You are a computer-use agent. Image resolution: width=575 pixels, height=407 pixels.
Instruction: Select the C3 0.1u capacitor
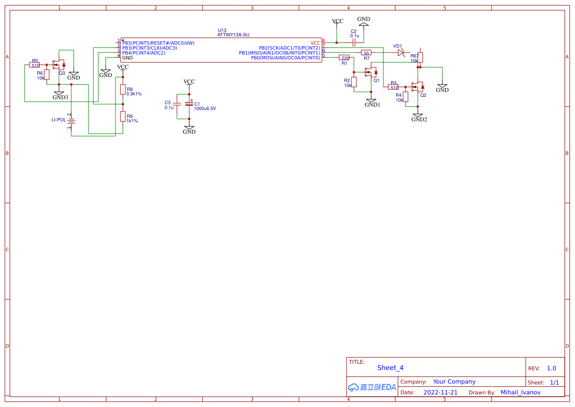coord(177,105)
